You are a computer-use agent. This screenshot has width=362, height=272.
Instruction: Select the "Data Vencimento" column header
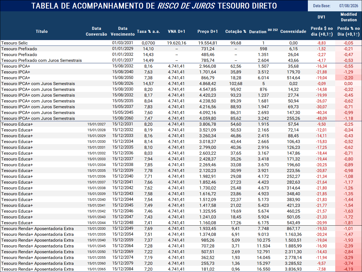pos(123,31)
